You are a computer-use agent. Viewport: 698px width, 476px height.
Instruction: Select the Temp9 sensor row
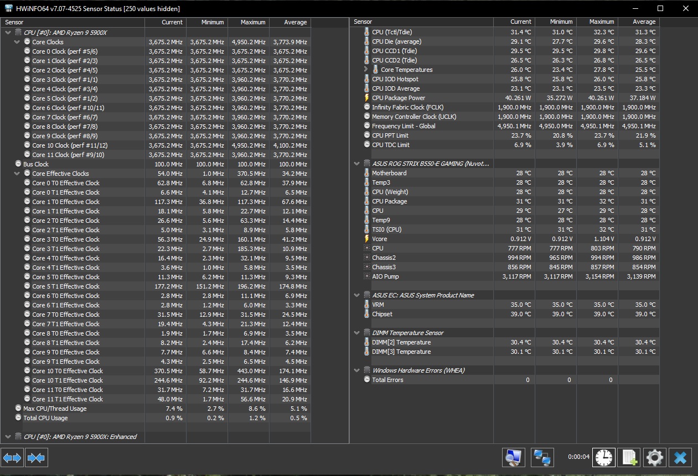coord(505,220)
